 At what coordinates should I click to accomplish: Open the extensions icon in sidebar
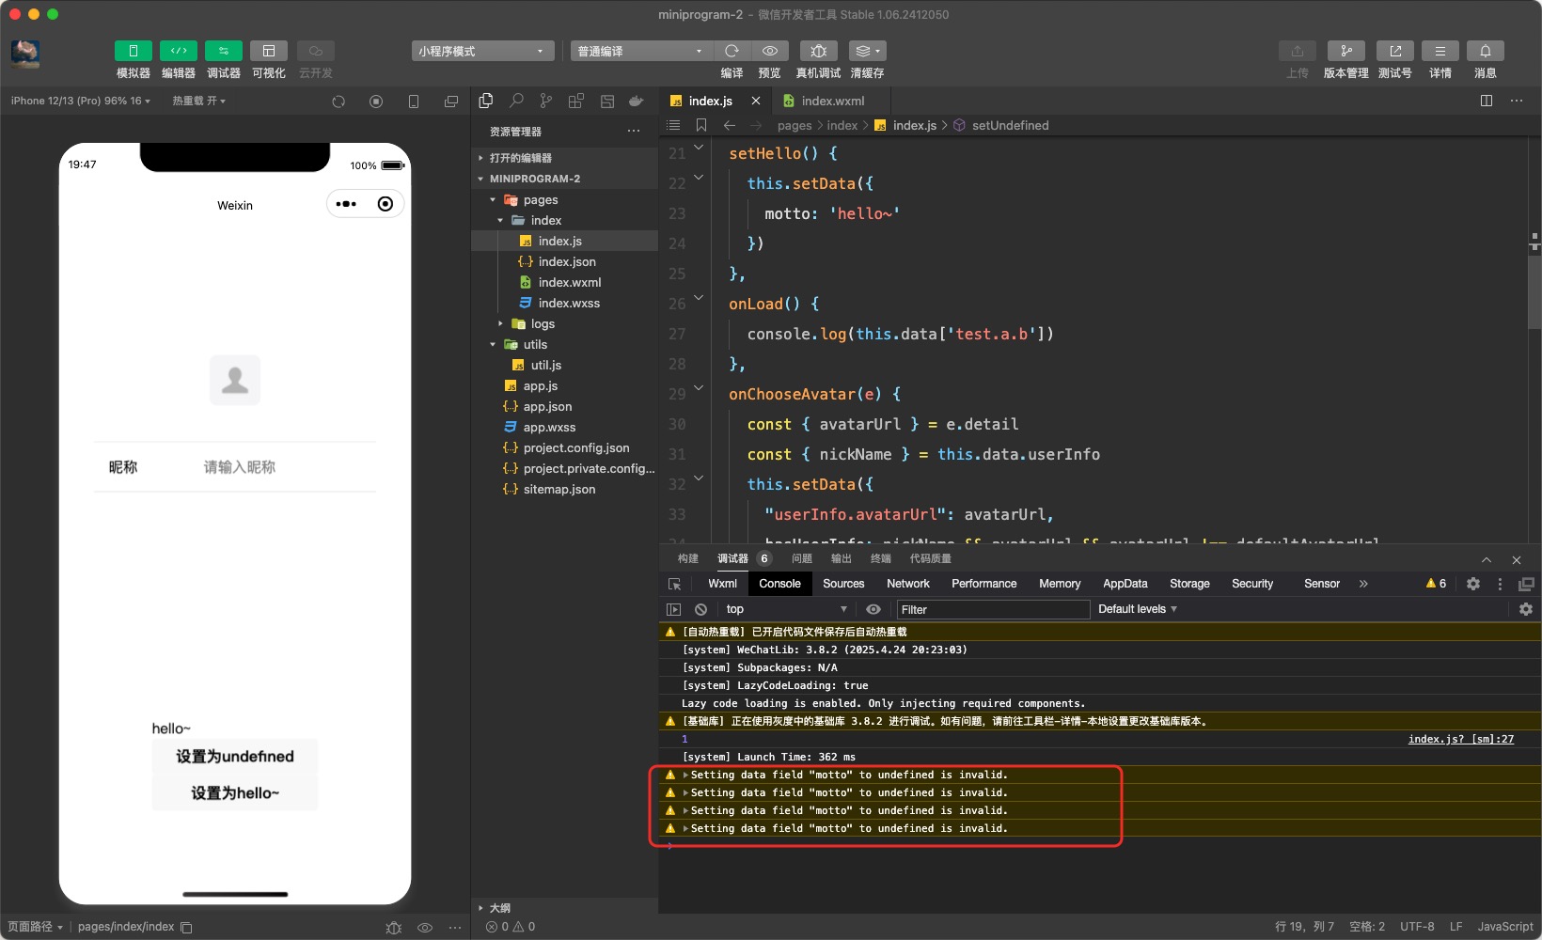(x=576, y=101)
